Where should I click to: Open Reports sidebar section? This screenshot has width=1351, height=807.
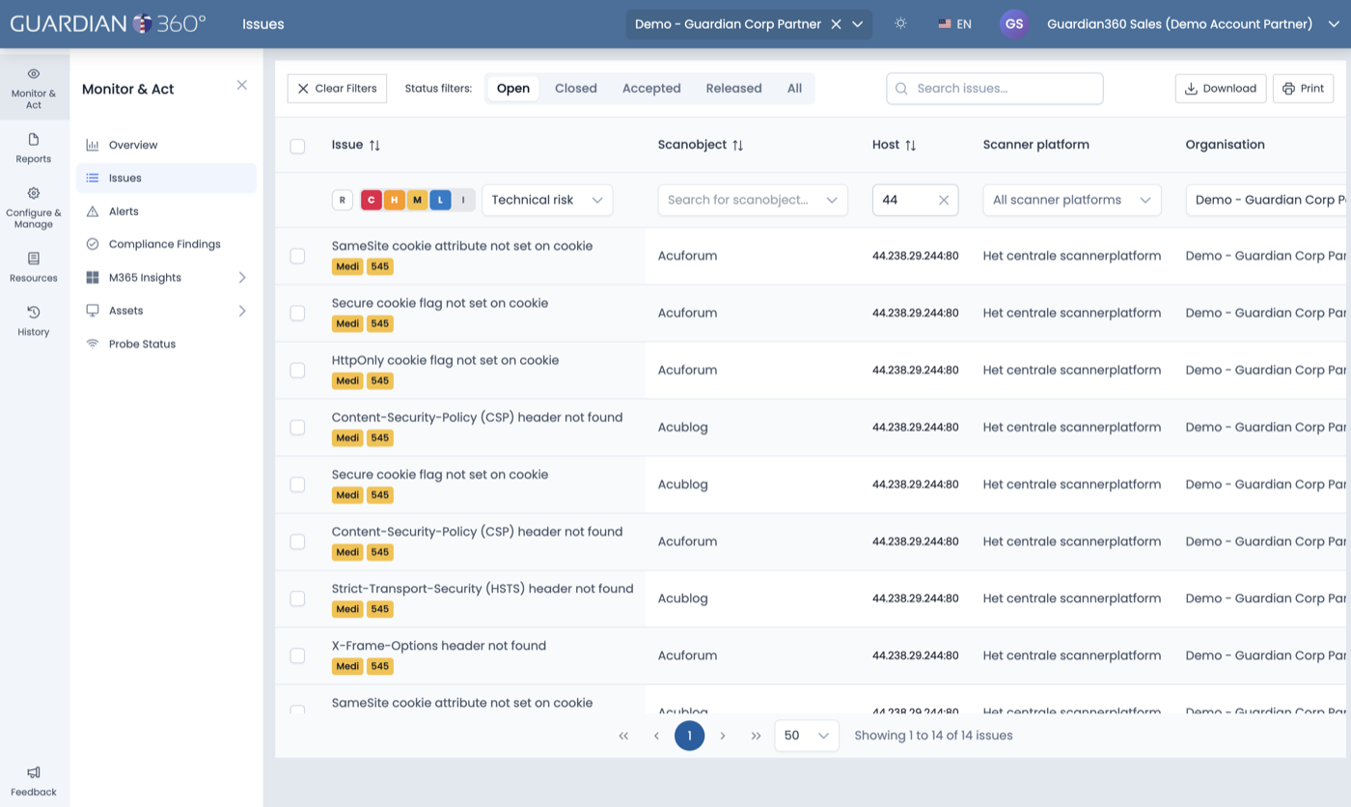34,149
